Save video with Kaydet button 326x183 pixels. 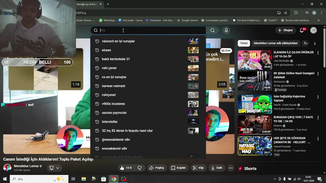[x=178, y=168]
